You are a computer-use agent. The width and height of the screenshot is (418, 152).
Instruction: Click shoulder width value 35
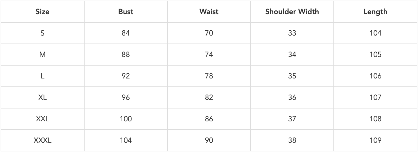[292, 76]
